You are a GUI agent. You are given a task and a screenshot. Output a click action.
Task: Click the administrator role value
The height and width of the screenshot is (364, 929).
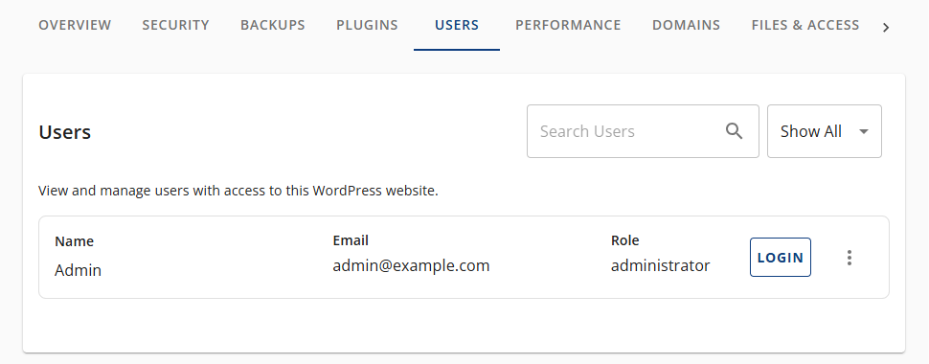click(x=661, y=265)
